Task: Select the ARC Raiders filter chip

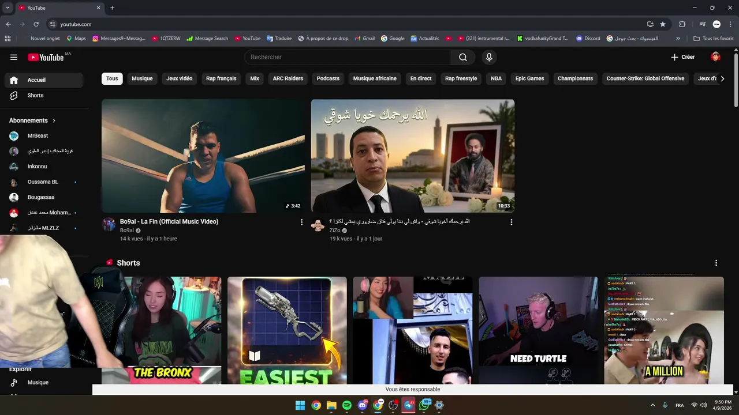Action: (x=288, y=78)
